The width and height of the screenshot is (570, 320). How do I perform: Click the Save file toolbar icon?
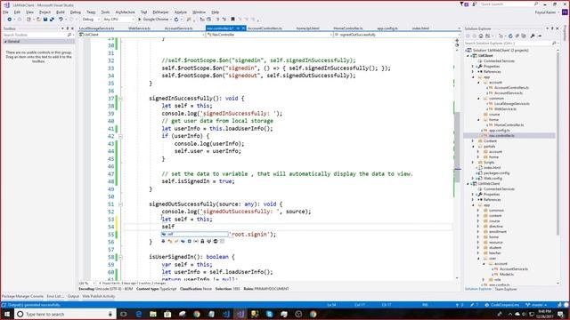pos(45,20)
